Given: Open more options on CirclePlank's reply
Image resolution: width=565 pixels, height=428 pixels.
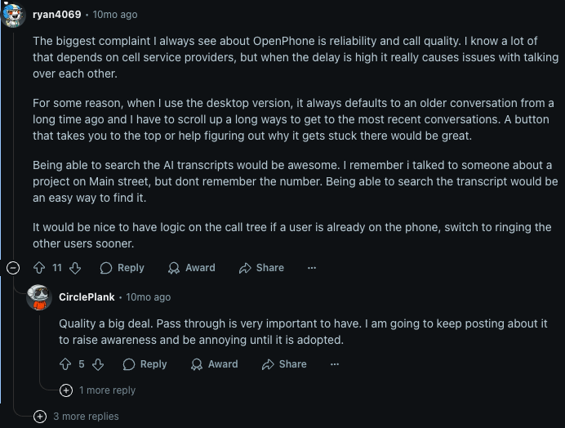Looking at the screenshot, I should tap(334, 364).
